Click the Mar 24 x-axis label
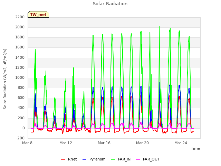Image resolution: width=221 pixels, height=166 pixels. coord(181,143)
